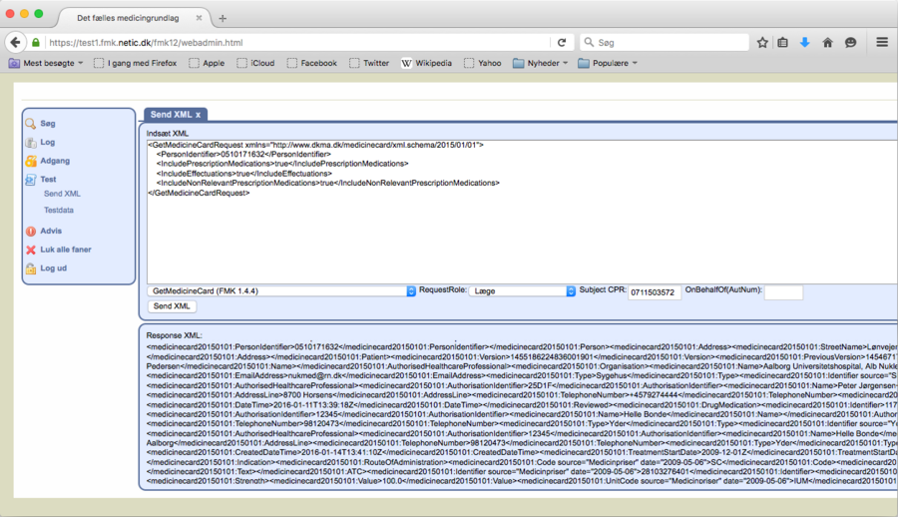Click the Søg magnifier icon in sidebar
898x517 pixels.
pyautogui.click(x=31, y=124)
